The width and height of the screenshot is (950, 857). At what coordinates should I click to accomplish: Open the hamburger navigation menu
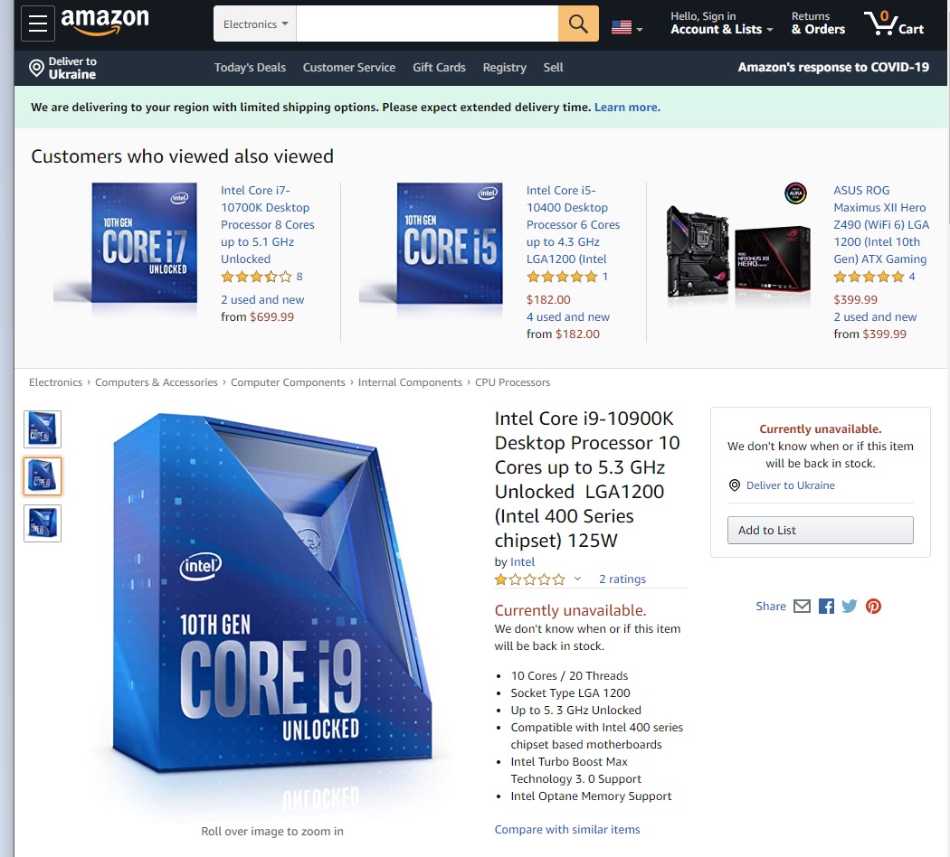(38, 24)
